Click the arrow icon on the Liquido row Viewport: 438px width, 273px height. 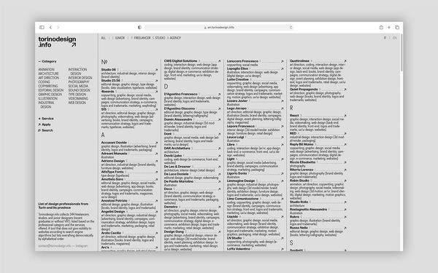[x=282, y=216]
